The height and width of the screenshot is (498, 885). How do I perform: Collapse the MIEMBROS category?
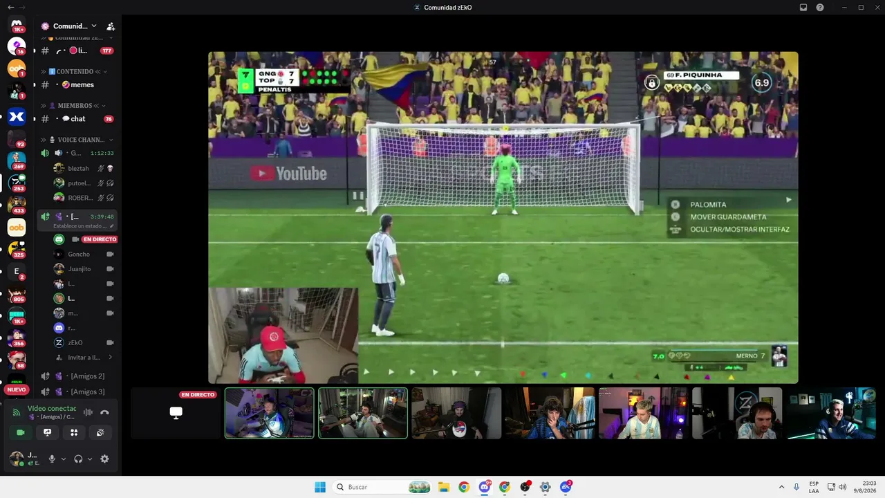click(x=74, y=106)
